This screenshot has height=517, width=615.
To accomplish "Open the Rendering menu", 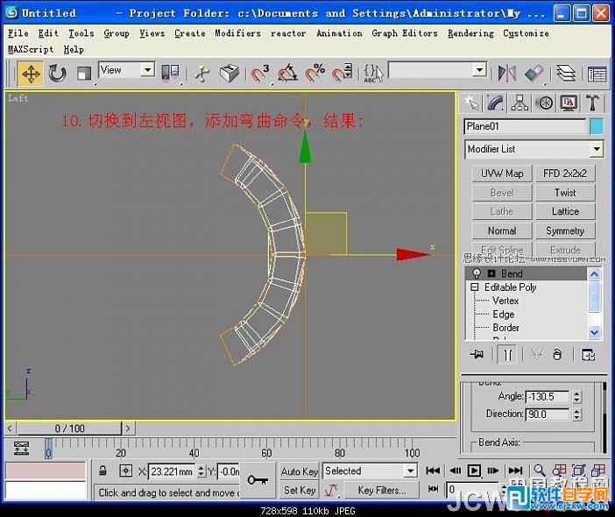I will 470,33.
